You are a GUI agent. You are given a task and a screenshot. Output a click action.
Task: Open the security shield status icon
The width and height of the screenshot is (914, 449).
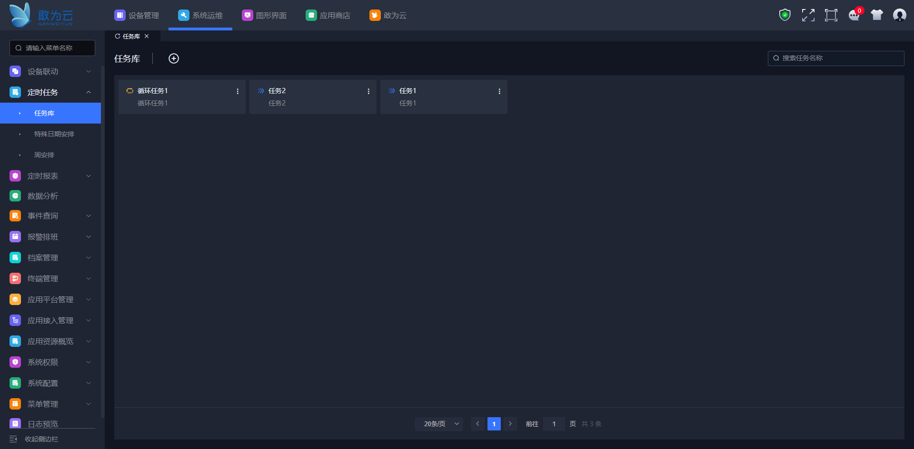click(x=785, y=15)
